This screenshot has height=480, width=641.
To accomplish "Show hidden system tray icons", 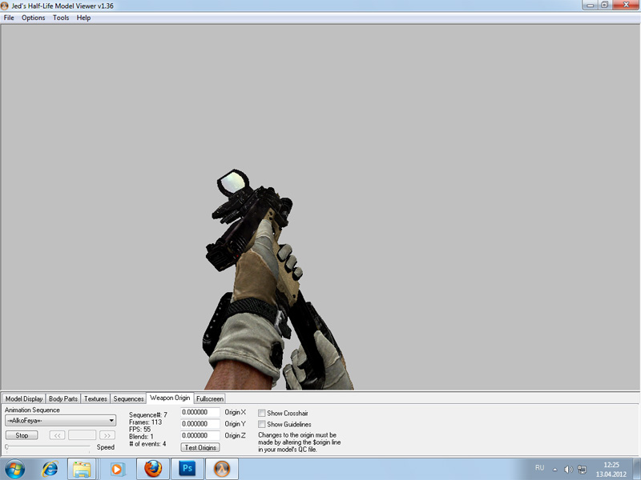I will pos(554,468).
